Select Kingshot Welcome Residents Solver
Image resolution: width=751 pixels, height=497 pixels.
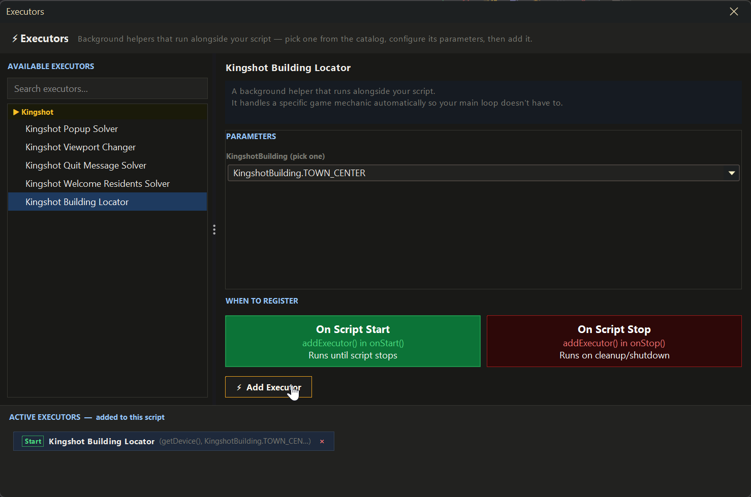[108, 184]
